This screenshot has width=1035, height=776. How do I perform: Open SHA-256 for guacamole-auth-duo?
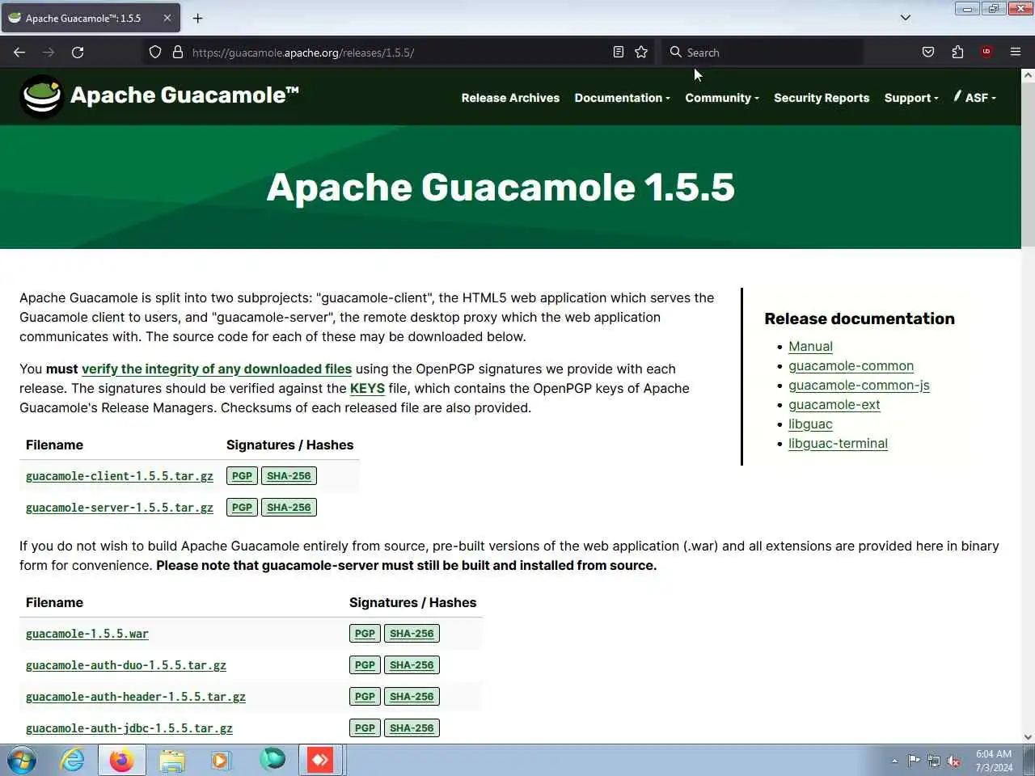click(x=412, y=665)
